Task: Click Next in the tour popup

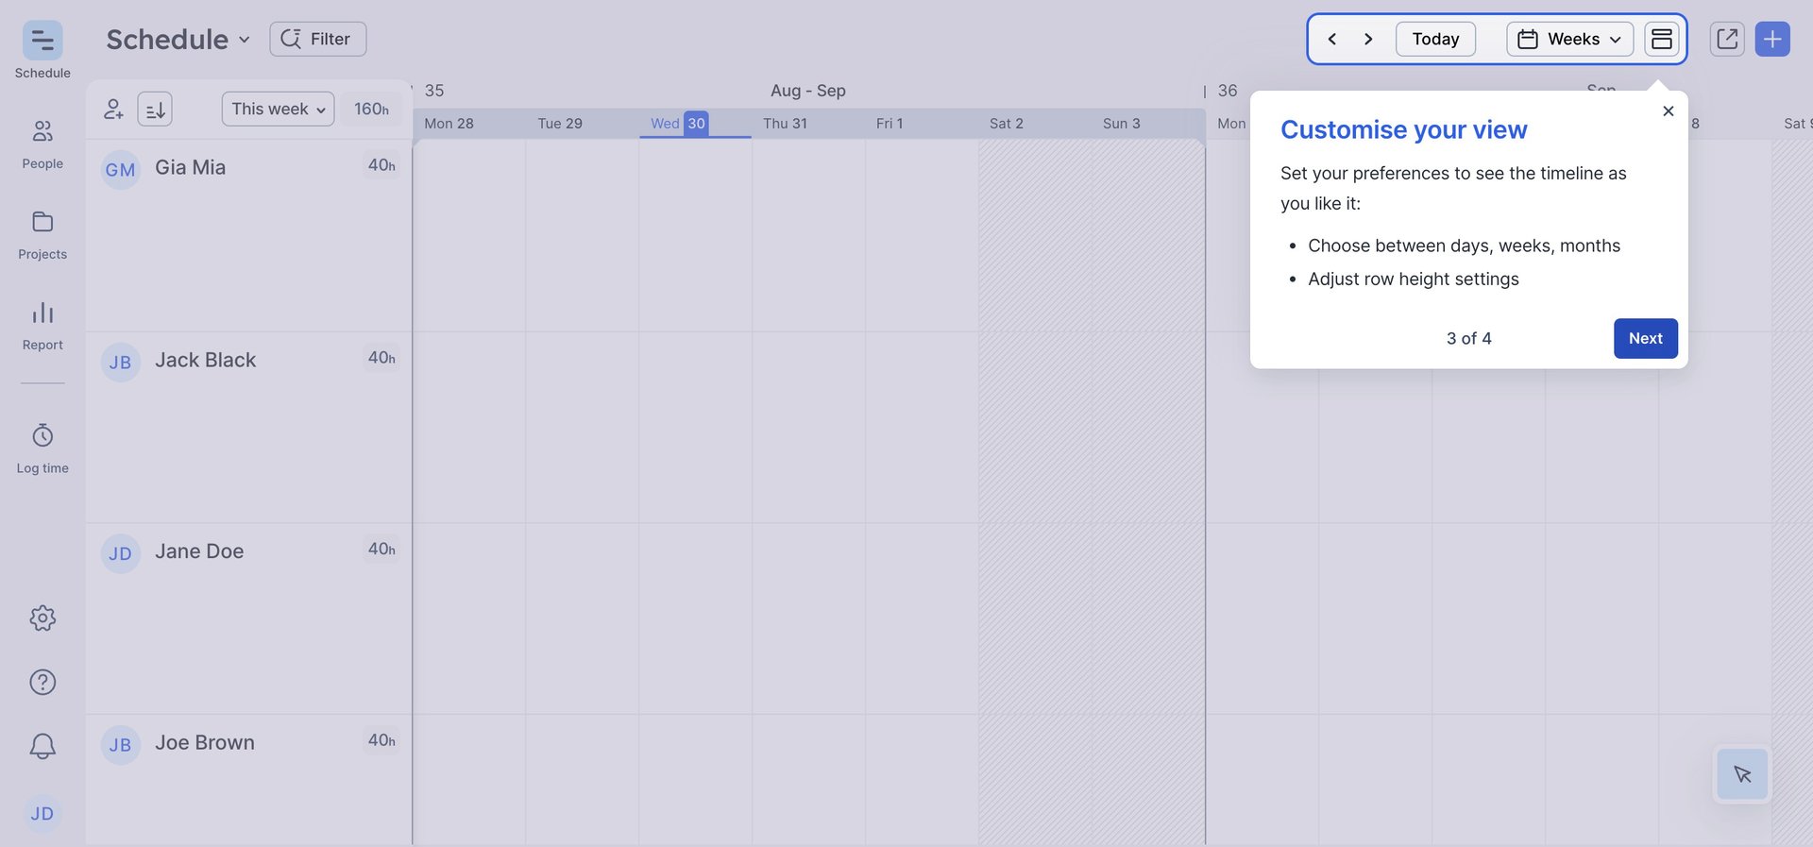Action: coord(1646,338)
